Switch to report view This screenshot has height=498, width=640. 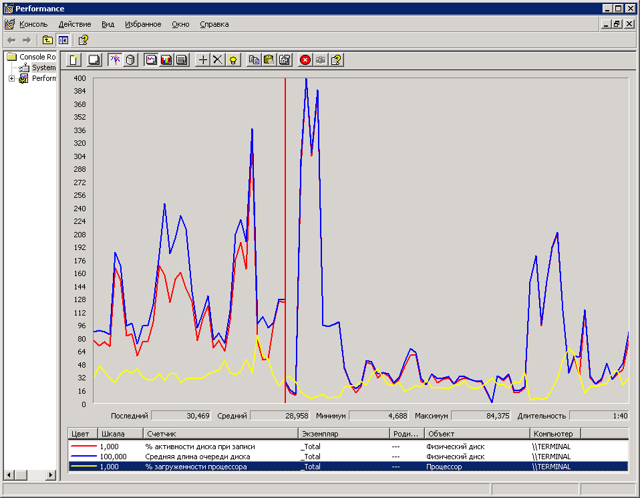181,60
